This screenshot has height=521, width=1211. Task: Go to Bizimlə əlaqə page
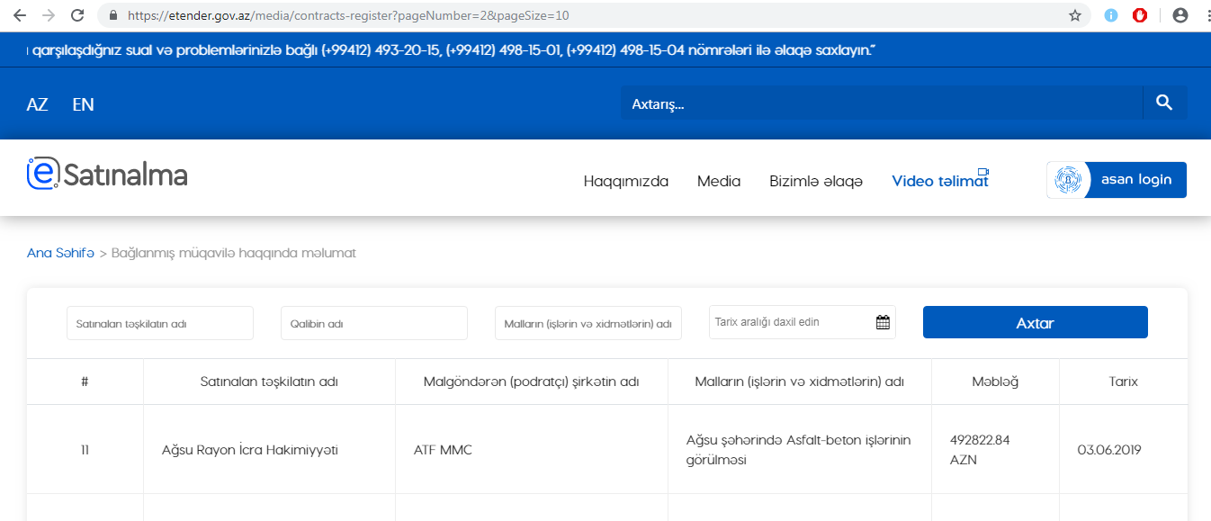[x=815, y=181]
